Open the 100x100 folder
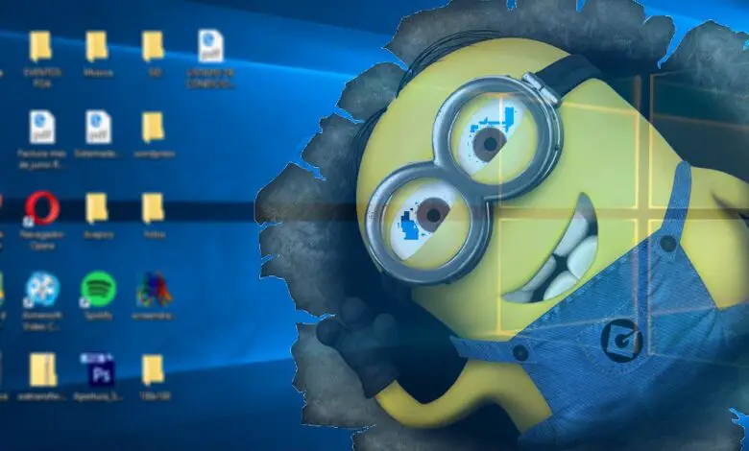 click(154, 369)
